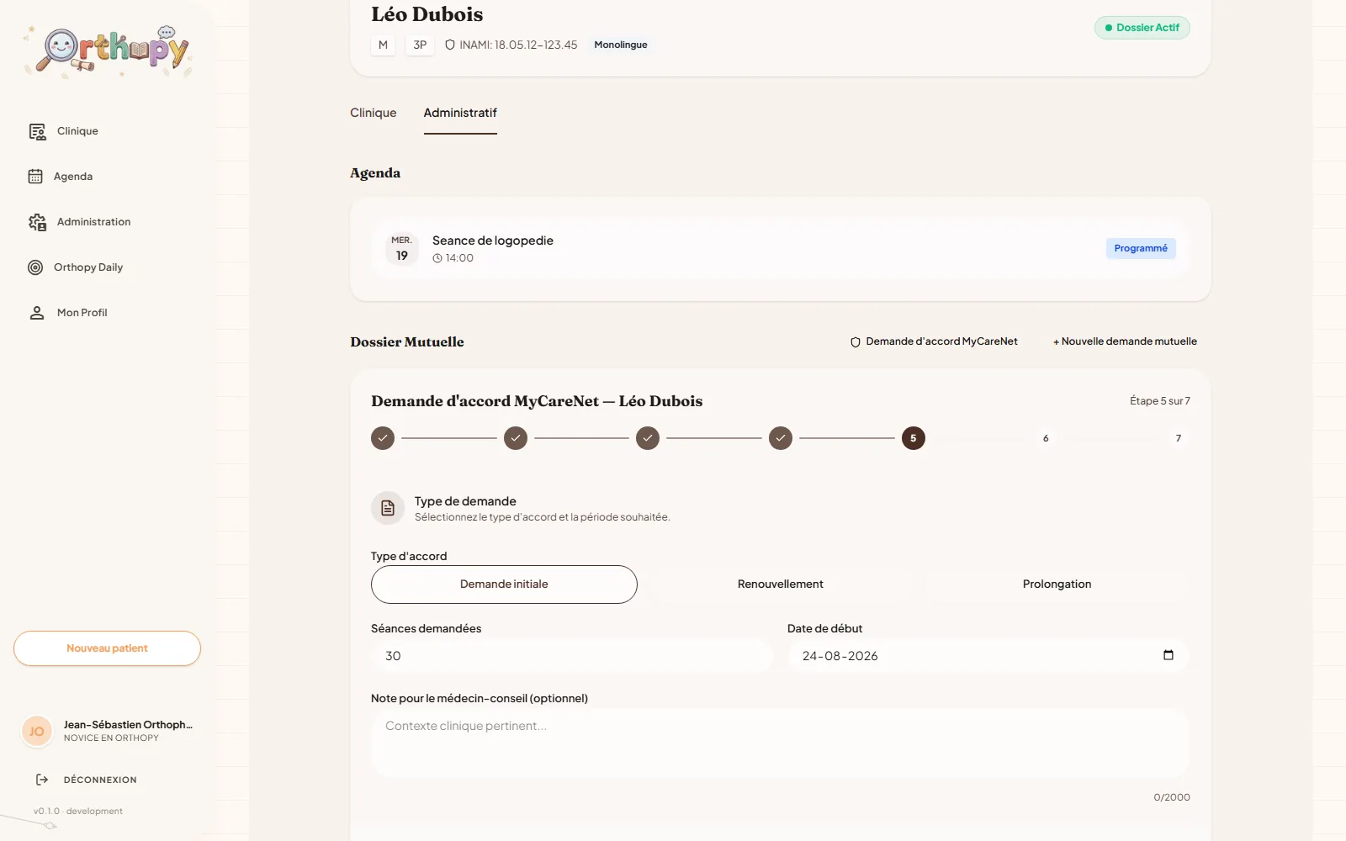Click the Mon Profil person icon
This screenshot has height=841, width=1346.
tap(37, 313)
